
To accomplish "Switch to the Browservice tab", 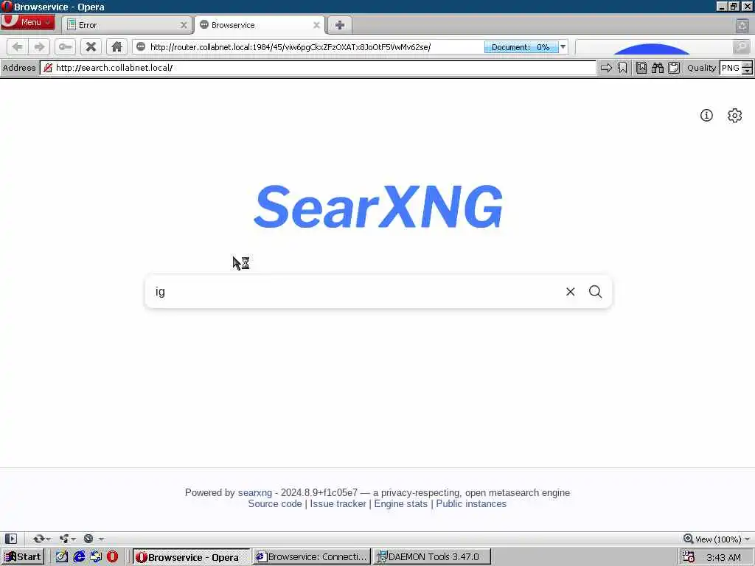I will (260, 25).
